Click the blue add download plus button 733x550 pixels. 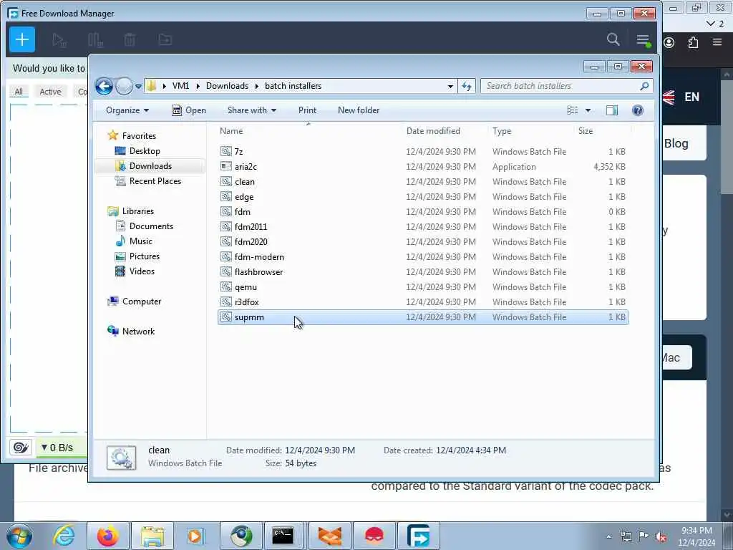pos(22,39)
